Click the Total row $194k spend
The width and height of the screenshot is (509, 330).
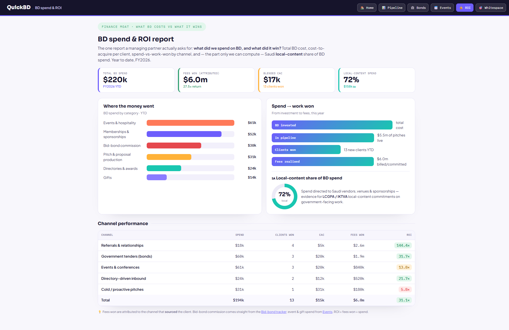(238, 300)
